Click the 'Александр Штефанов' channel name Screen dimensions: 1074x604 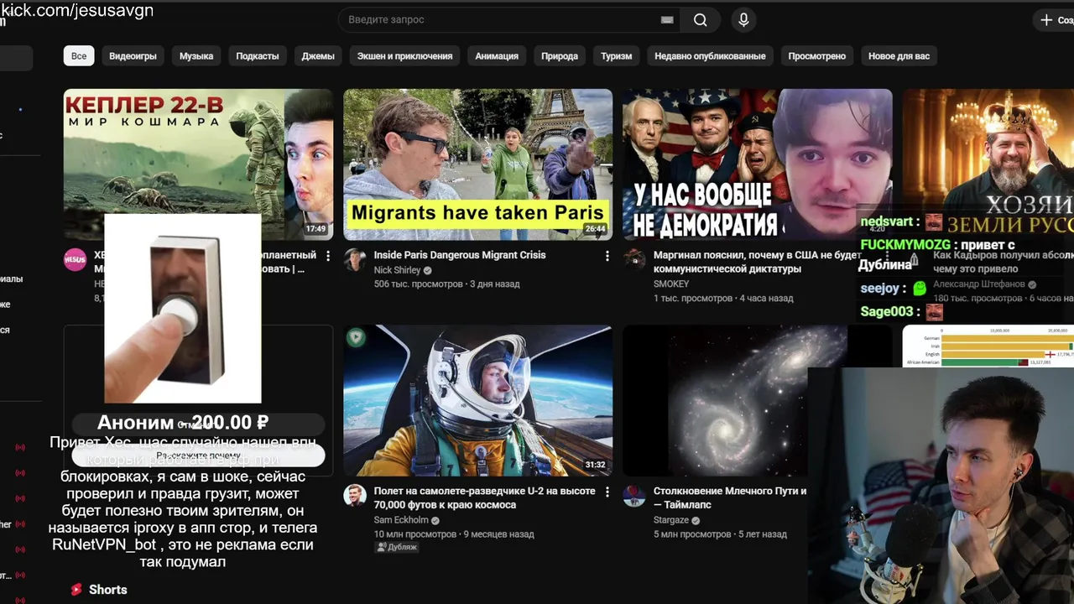[980, 284]
